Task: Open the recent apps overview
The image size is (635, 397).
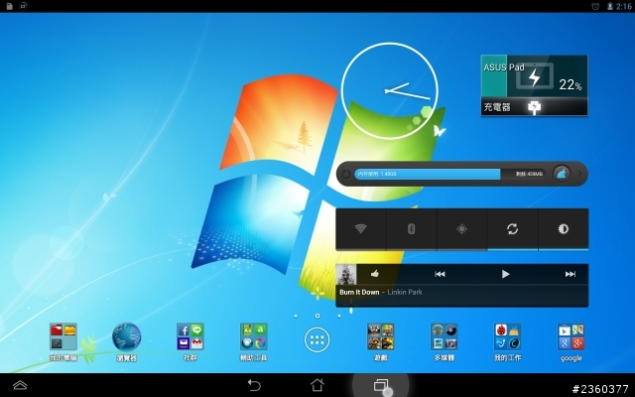Action: (381, 385)
